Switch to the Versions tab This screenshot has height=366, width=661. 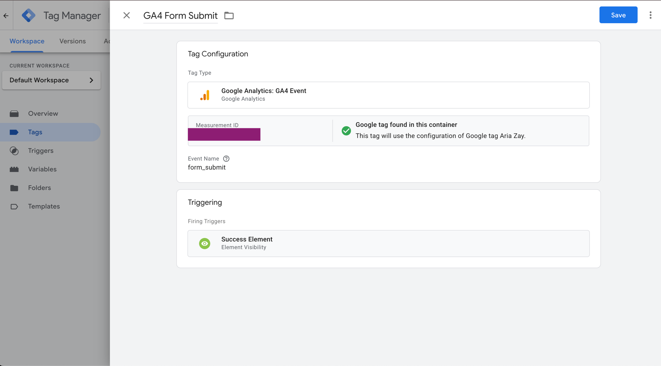point(72,41)
